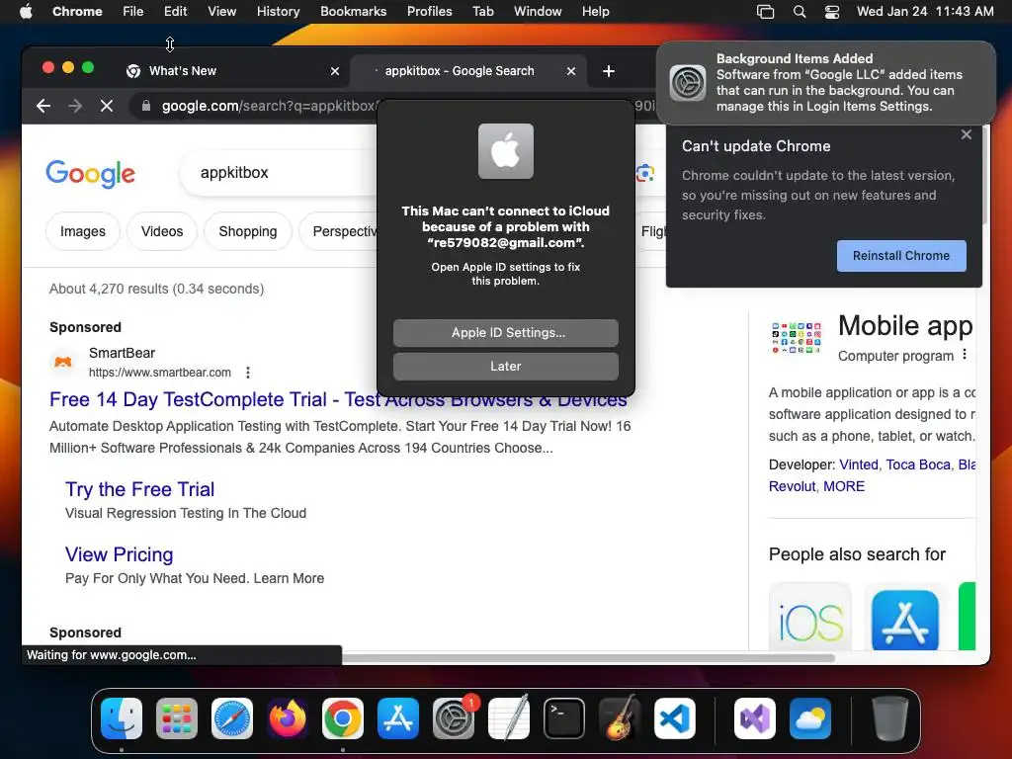Go back to the previous page
The image size is (1012, 759).
point(43,106)
